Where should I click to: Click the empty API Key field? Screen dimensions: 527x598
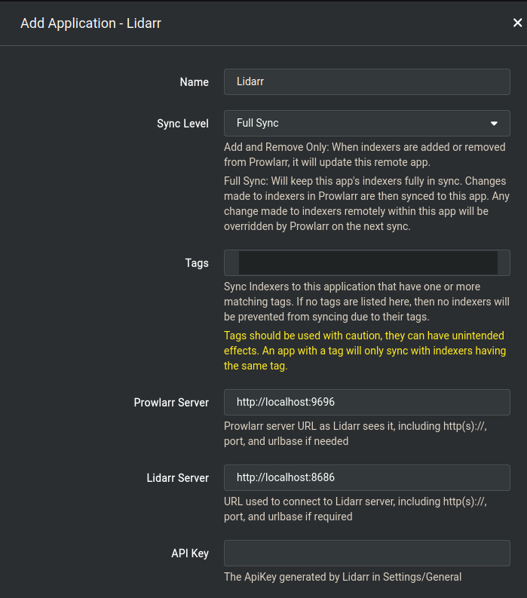366,554
